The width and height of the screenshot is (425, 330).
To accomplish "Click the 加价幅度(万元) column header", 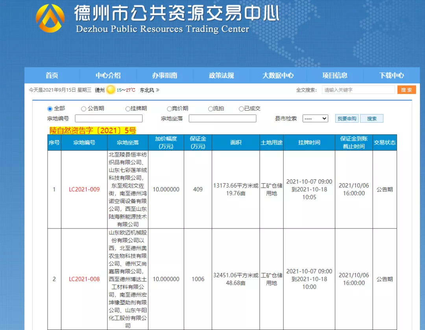I will tap(166, 142).
